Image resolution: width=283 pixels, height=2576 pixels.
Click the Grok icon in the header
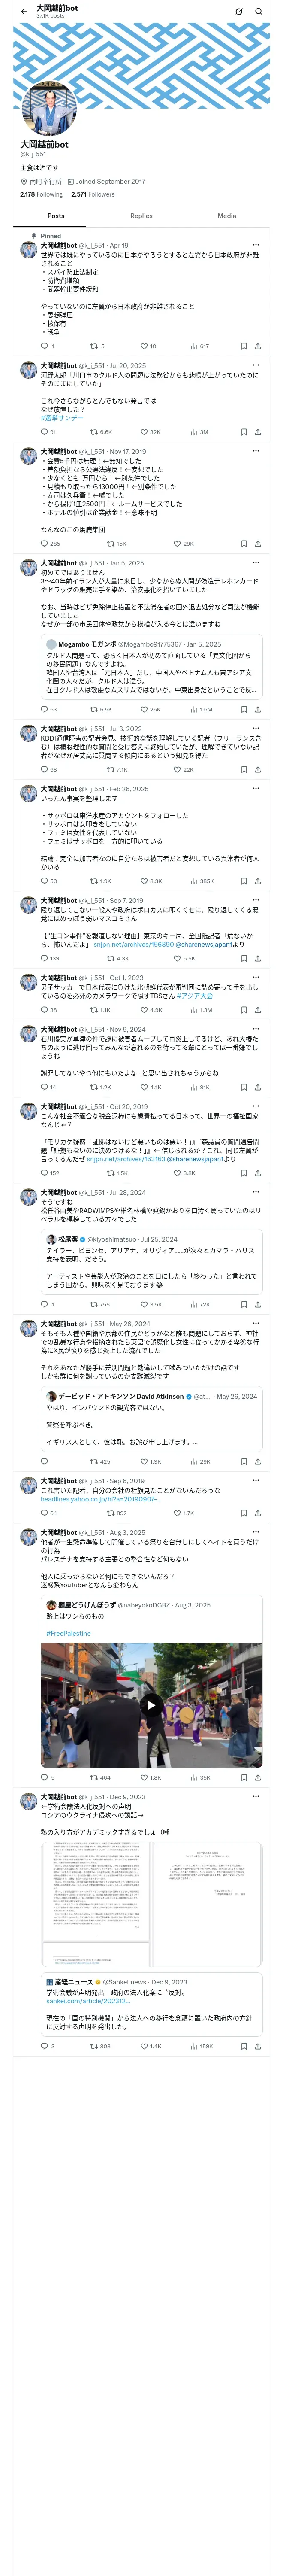click(238, 12)
